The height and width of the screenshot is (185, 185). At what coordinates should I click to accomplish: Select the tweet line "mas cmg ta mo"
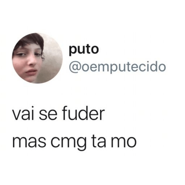point(74,141)
